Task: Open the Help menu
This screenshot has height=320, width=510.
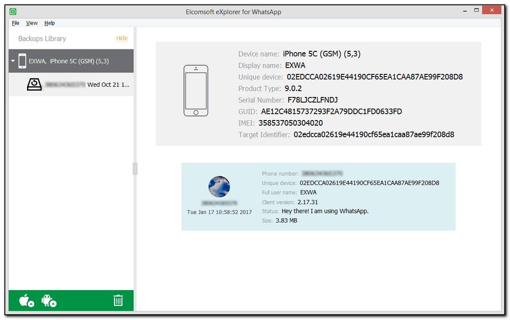Action: 50,23
